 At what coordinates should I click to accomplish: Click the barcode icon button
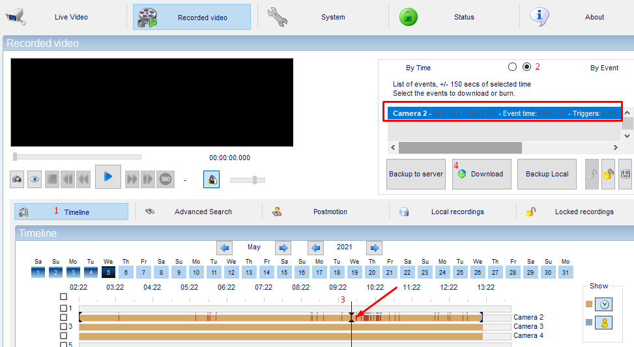625,174
